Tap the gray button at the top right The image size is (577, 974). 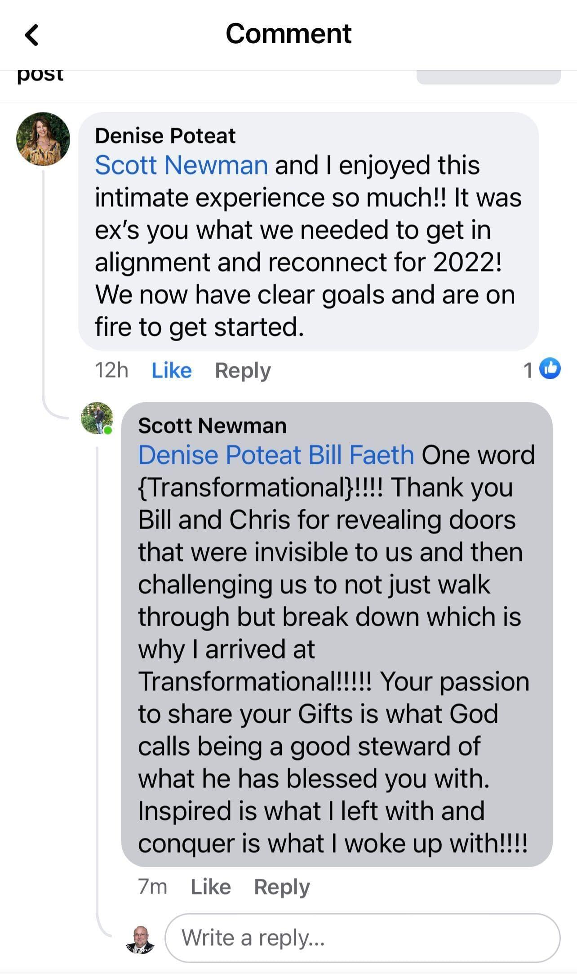(x=488, y=77)
